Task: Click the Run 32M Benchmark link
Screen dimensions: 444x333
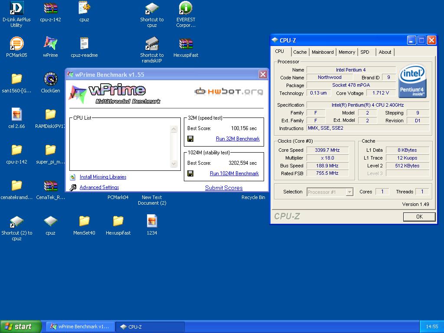Action: (x=238, y=139)
